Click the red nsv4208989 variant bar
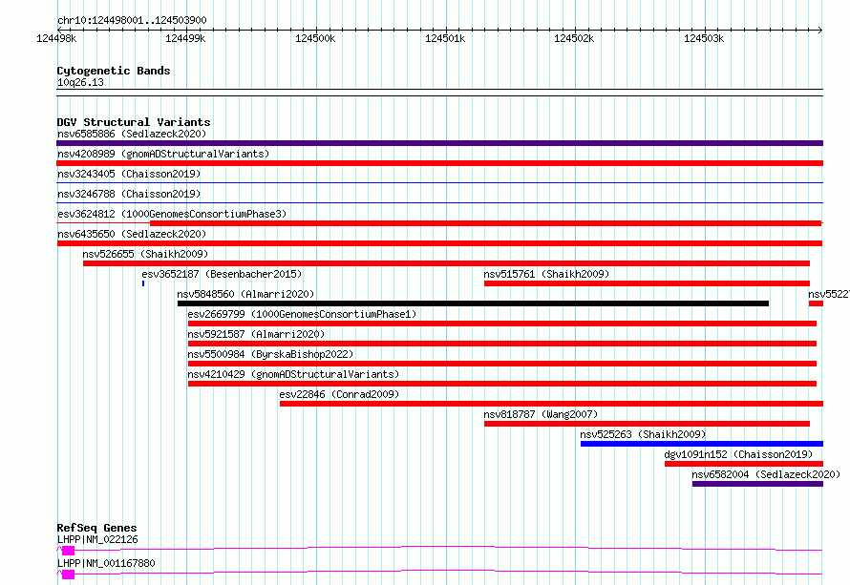Image resolution: width=850 pixels, height=585 pixels. click(439, 163)
